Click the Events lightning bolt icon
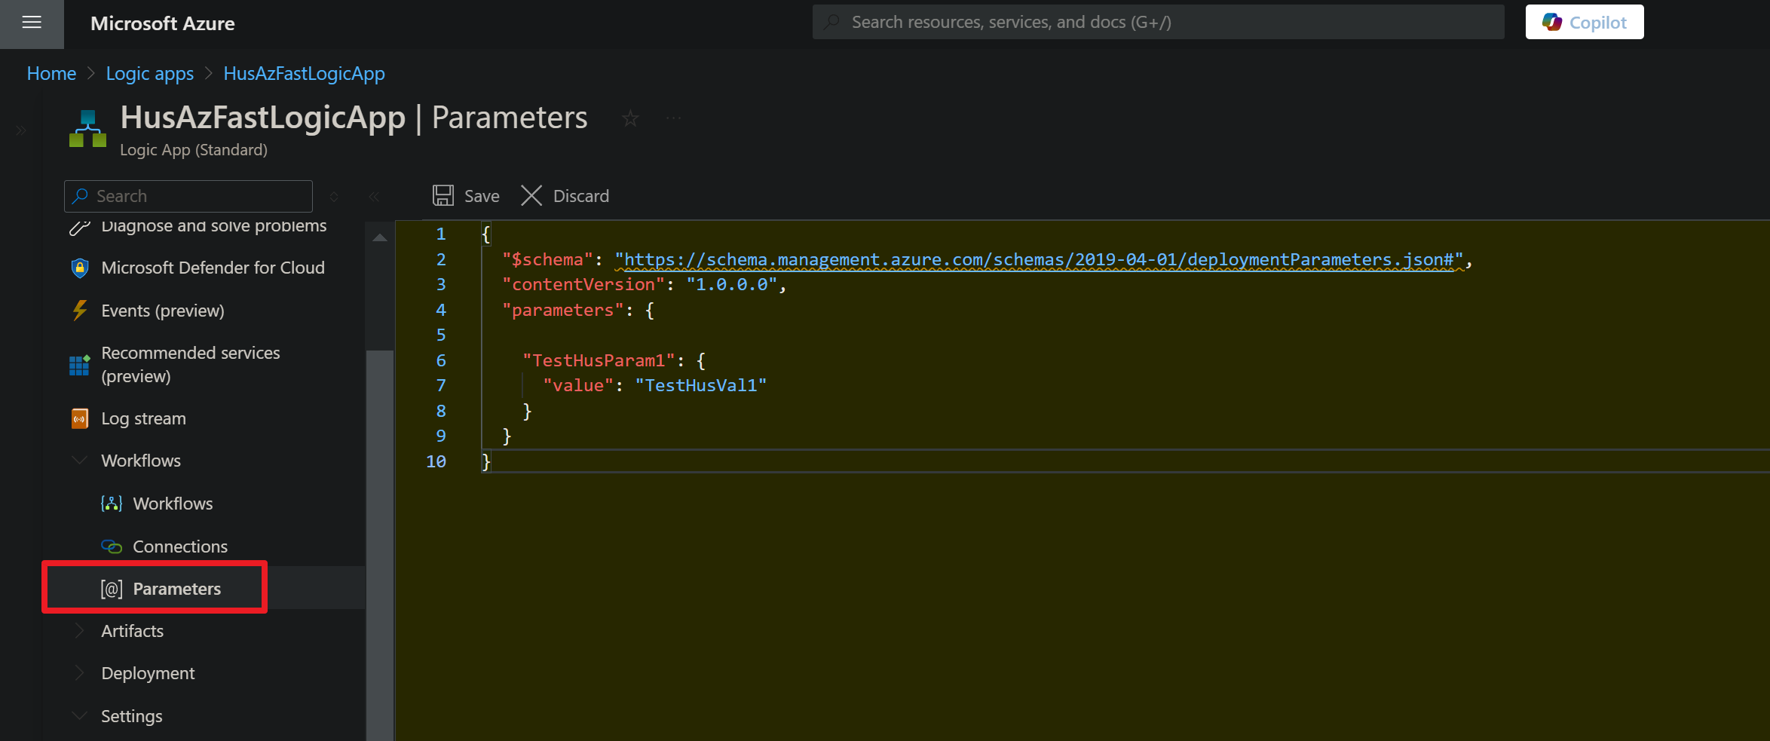Screen dimensions: 1770x741 click(x=80, y=311)
